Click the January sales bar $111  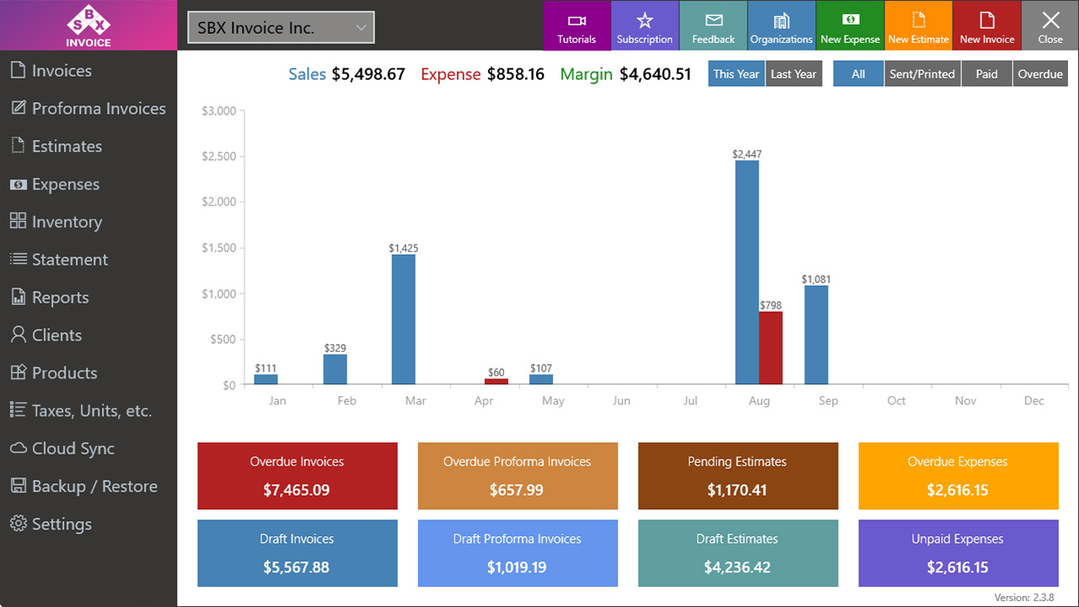266,379
